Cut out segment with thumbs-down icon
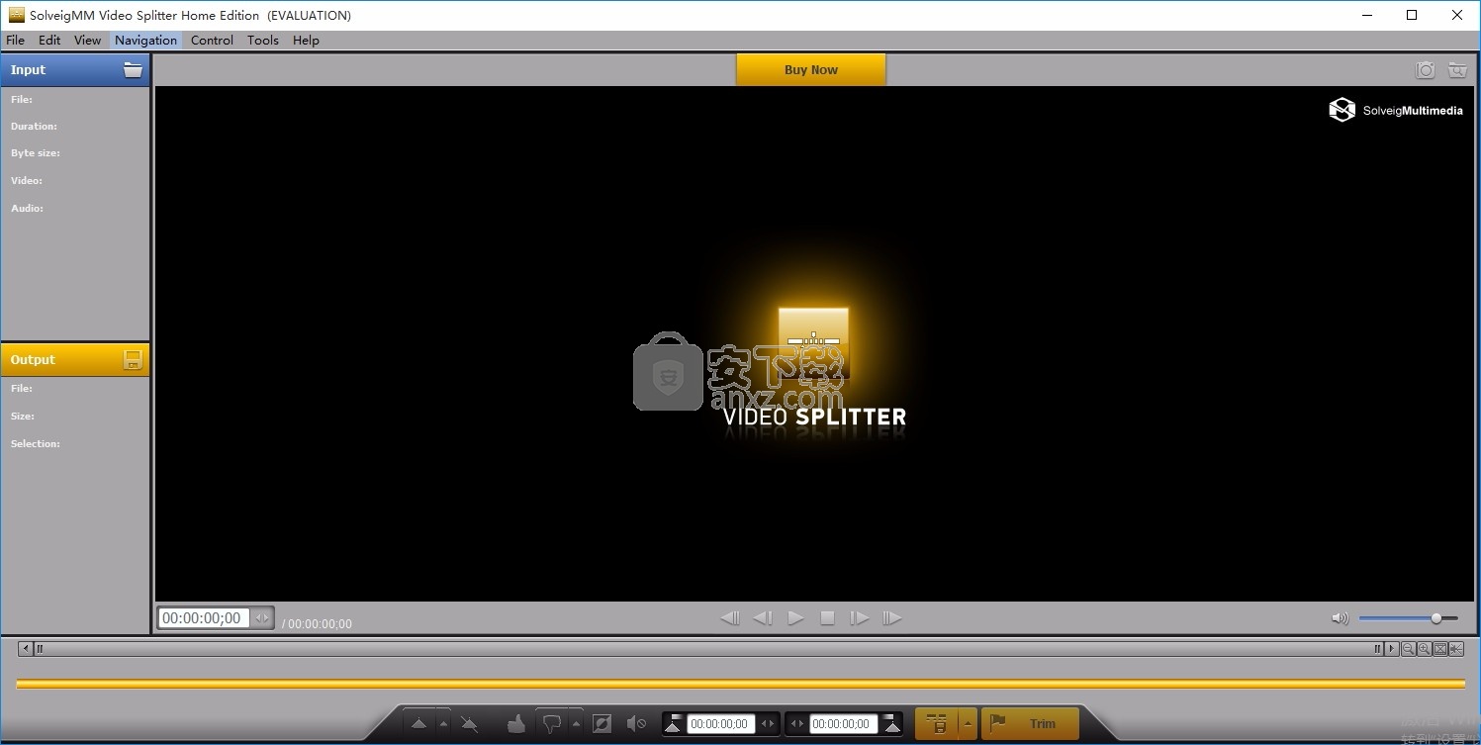This screenshot has height=745, width=1481. (x=552, y=724)
